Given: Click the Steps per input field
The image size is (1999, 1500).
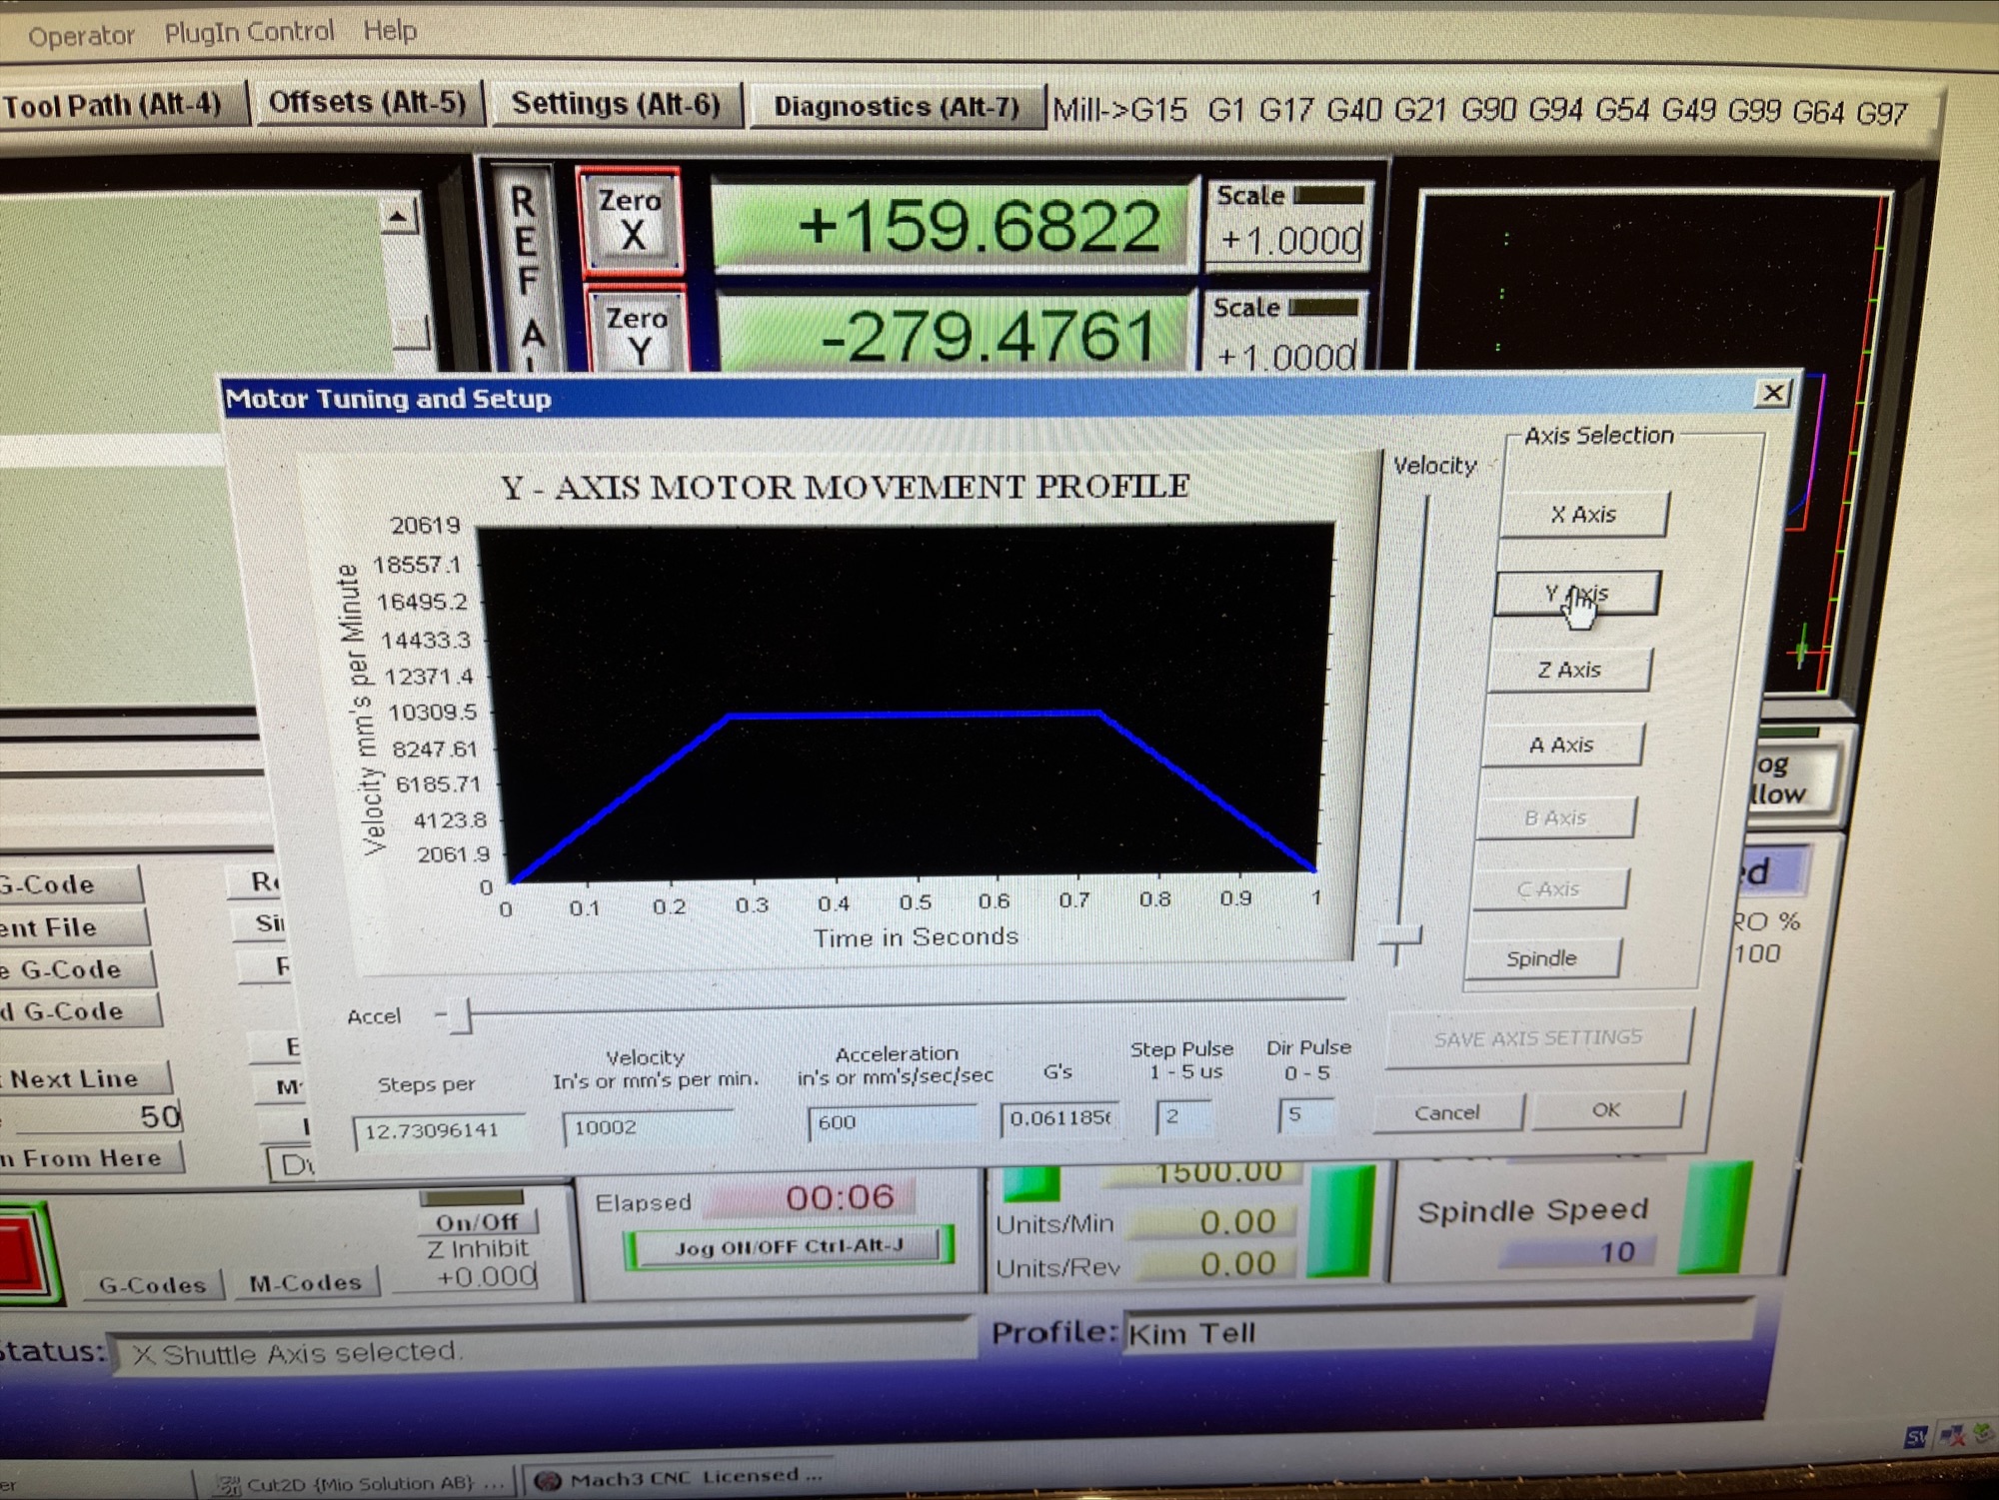Looking at the screenshot, I should pos(438,1130).
